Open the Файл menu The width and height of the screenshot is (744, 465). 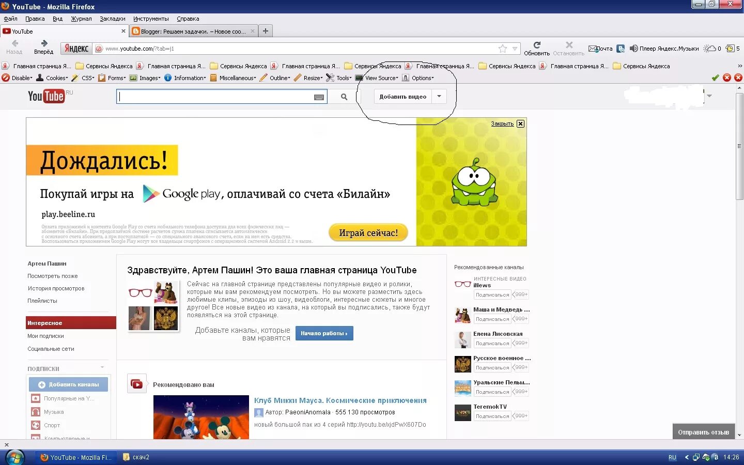click(10, 19)
